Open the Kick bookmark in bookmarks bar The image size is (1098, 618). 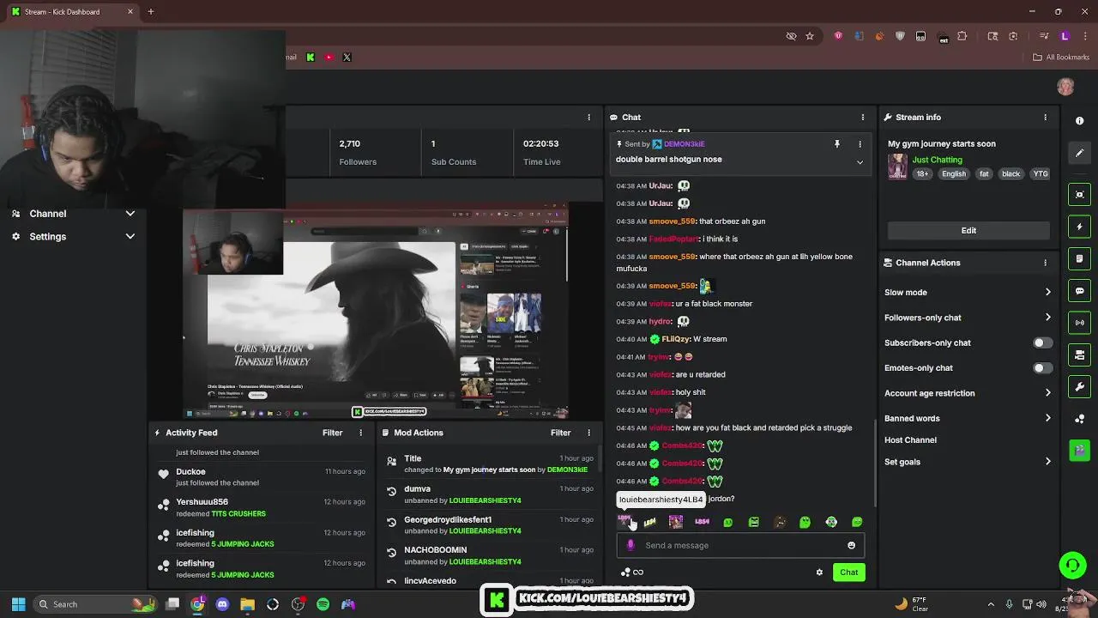[311, 58]
